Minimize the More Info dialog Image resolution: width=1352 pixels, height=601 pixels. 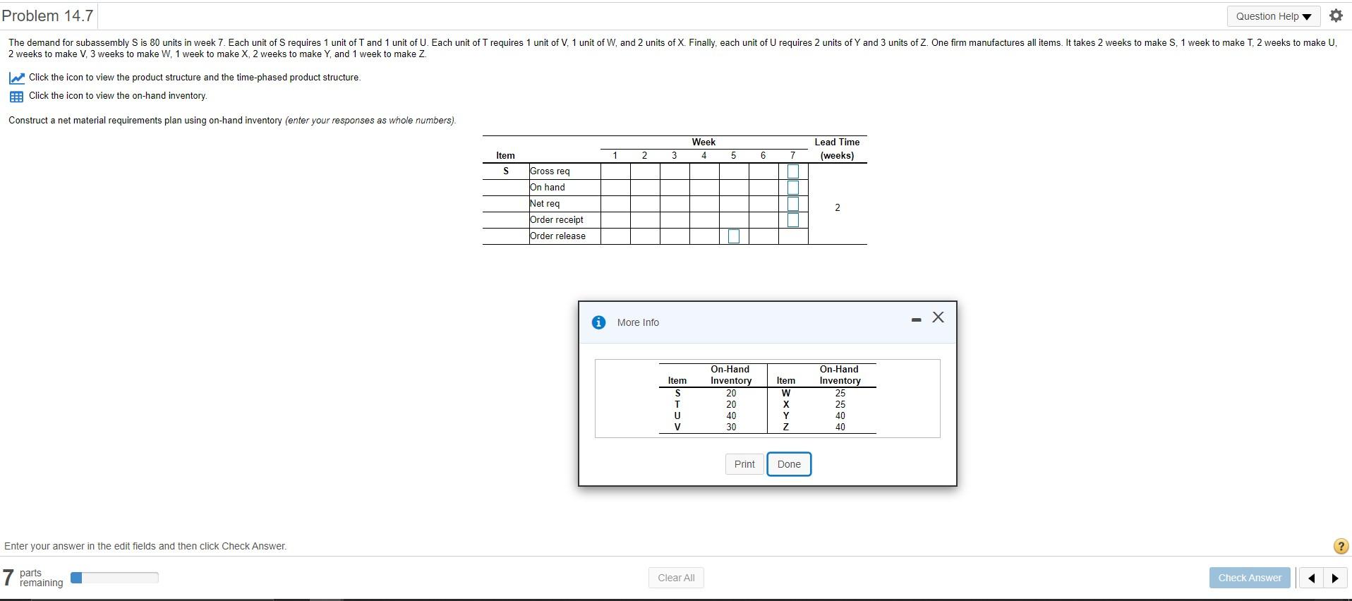[x=916, y=320]
